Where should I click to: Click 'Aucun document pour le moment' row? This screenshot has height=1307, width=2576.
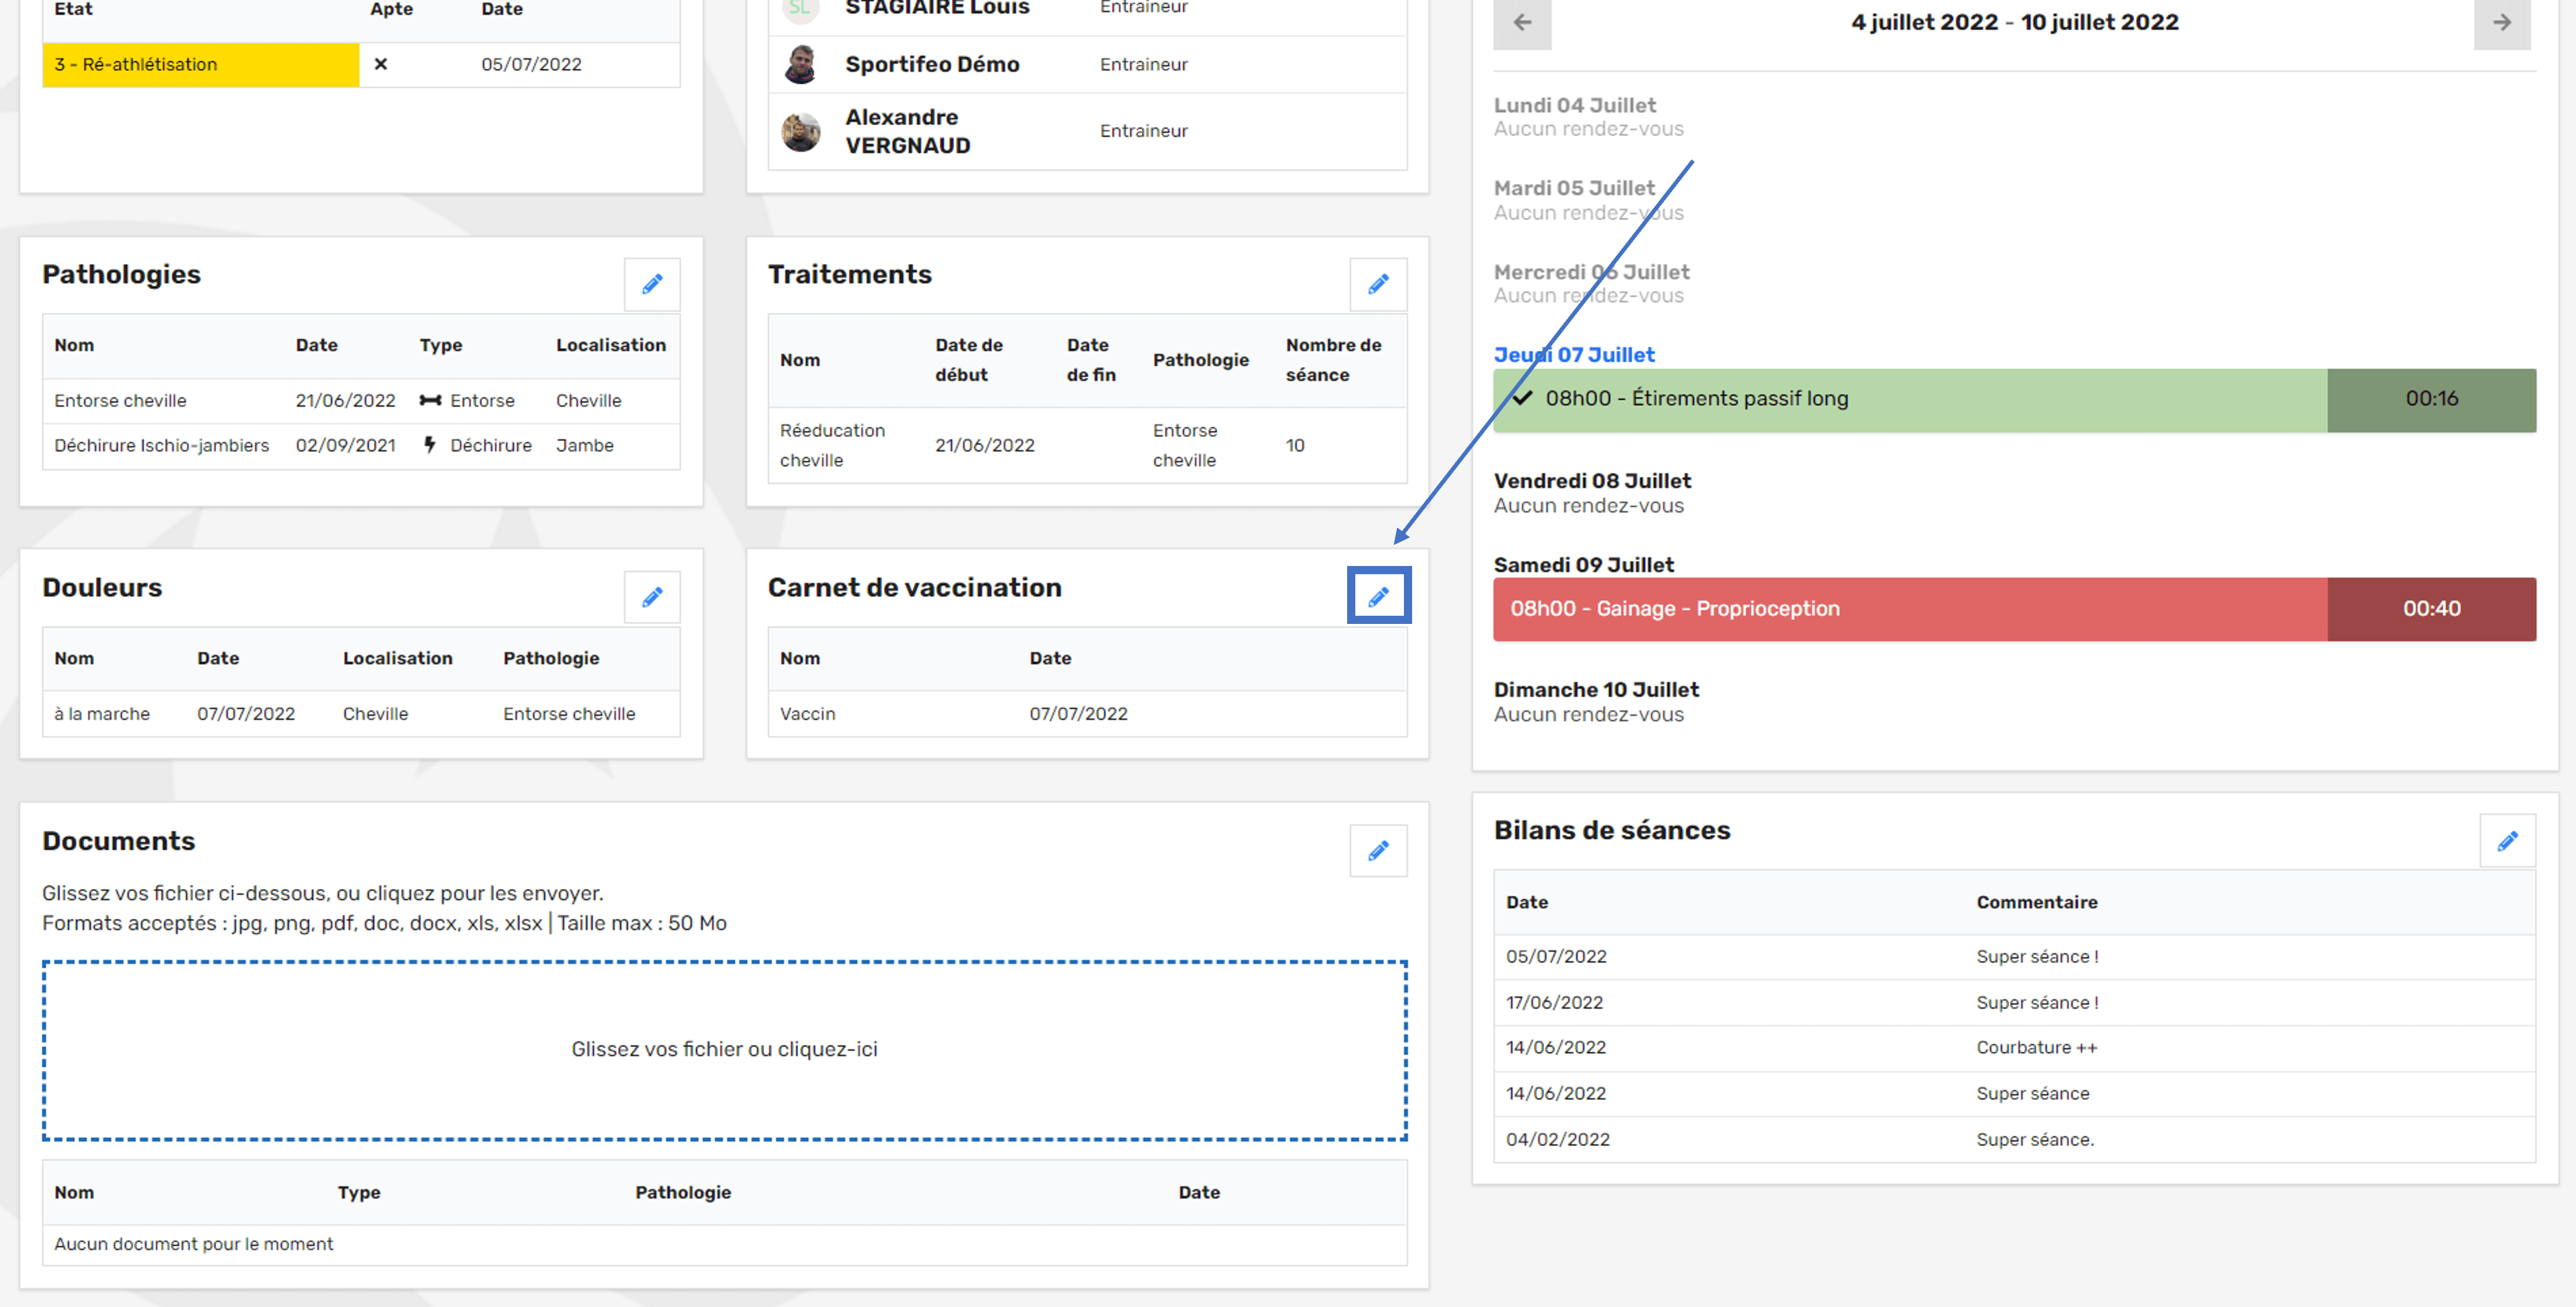(x=724, y=1244)
